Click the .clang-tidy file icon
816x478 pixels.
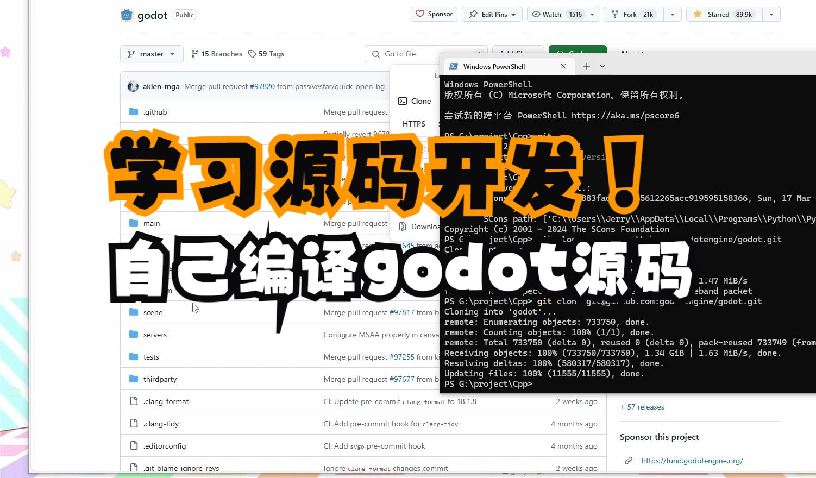pyautogui.click(x=134, y=423)
